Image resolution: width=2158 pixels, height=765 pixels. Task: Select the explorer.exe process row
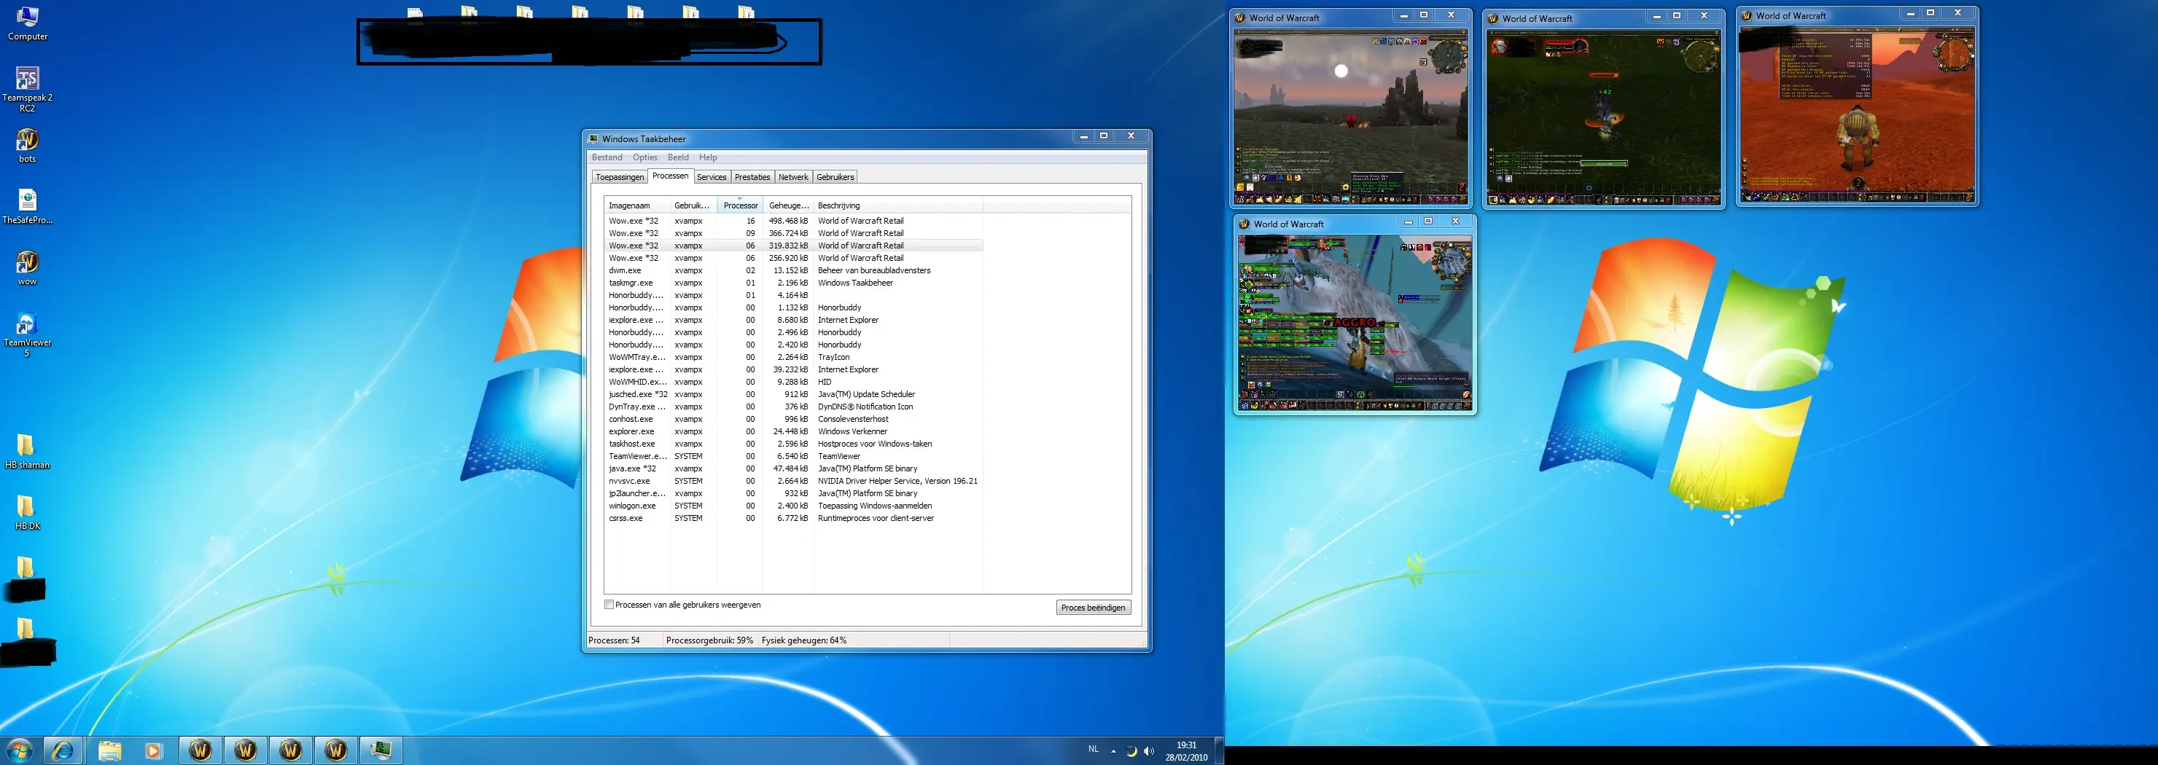(793, 431)
